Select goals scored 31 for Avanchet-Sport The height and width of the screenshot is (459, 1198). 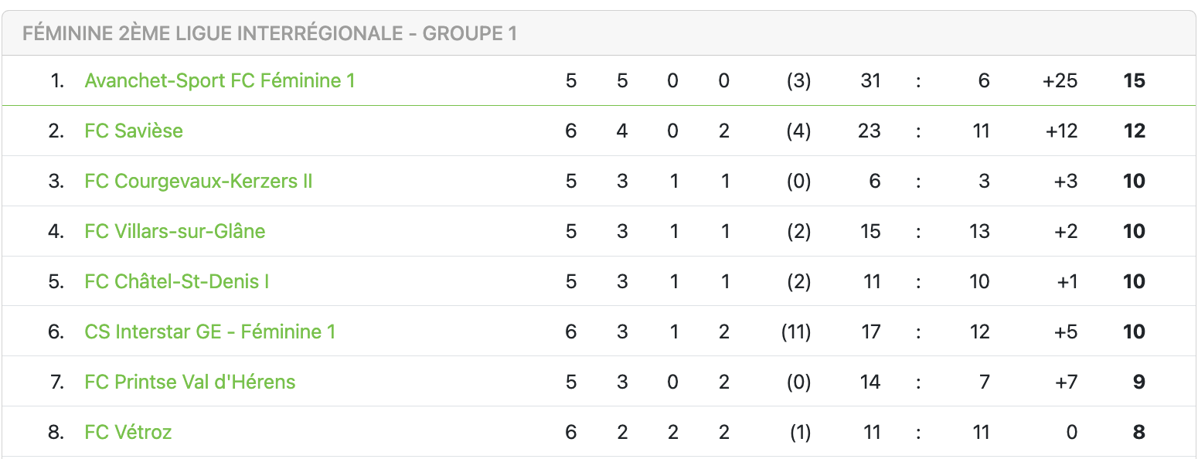tap(870, 80)
